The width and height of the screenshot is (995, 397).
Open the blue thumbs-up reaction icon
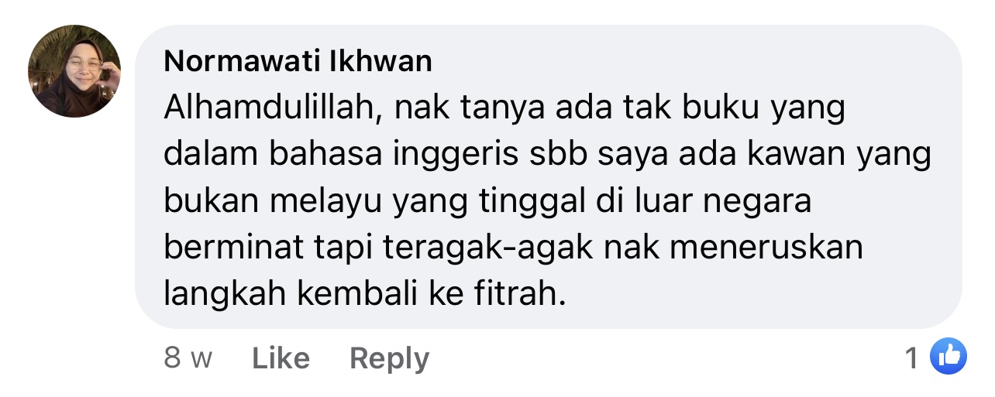click(949, 357)
